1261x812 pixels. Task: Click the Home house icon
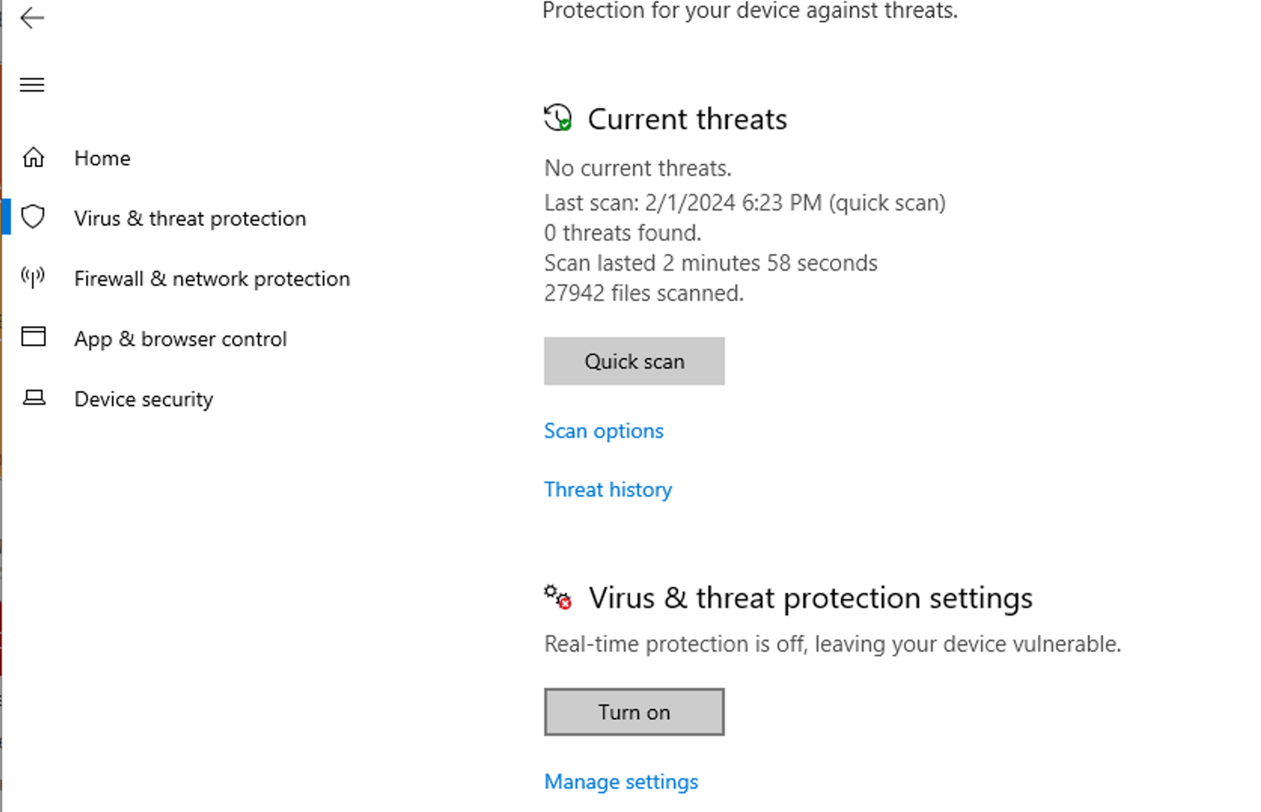(x=33, y=158)
